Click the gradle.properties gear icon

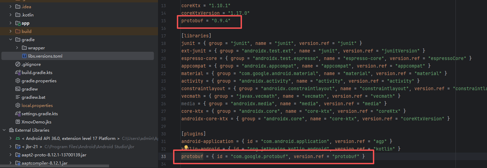tap(18, 81)
